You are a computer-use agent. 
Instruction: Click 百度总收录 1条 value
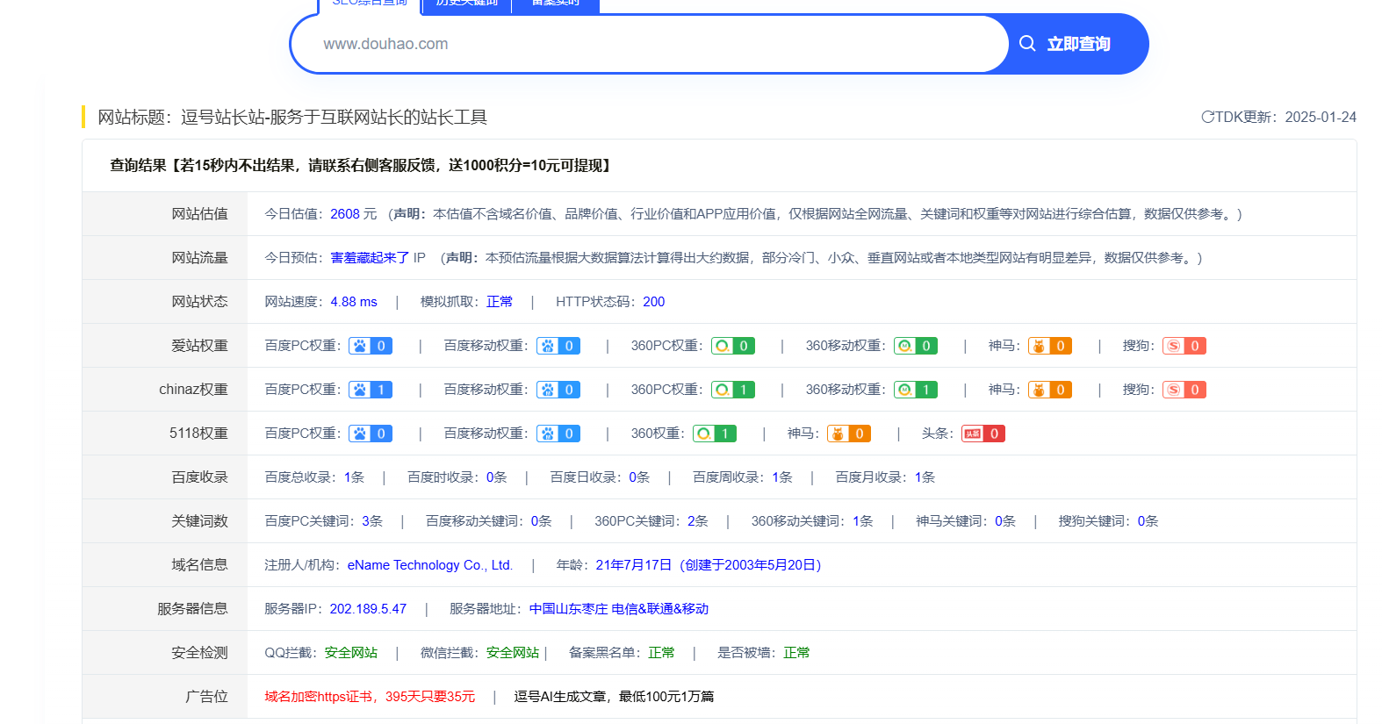click(x=354, y=477)
